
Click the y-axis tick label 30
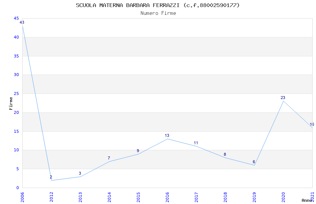click(x=16, y=75)
